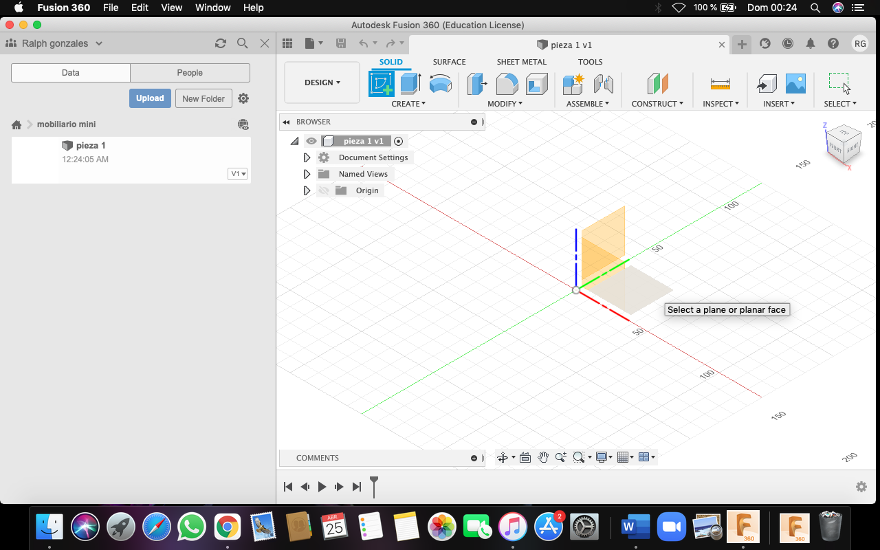Open the notifications bell

(811, 43)
